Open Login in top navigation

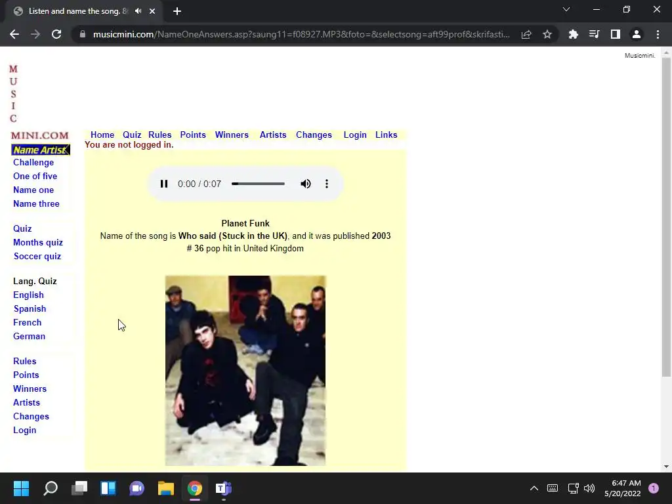355,135
